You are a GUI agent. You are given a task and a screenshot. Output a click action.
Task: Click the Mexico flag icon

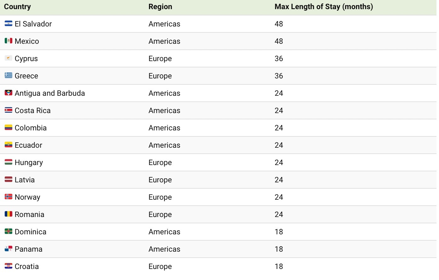9,41
